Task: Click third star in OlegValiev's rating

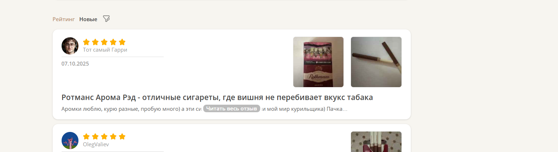Action: tap(104, 137)
